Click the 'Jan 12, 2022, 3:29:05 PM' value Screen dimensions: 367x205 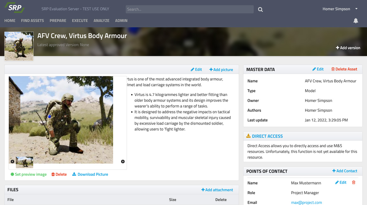click(326, 120)
